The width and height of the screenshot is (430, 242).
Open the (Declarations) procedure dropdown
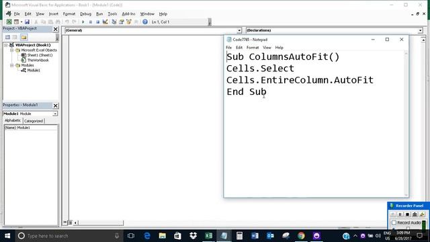tap(420, 30)
